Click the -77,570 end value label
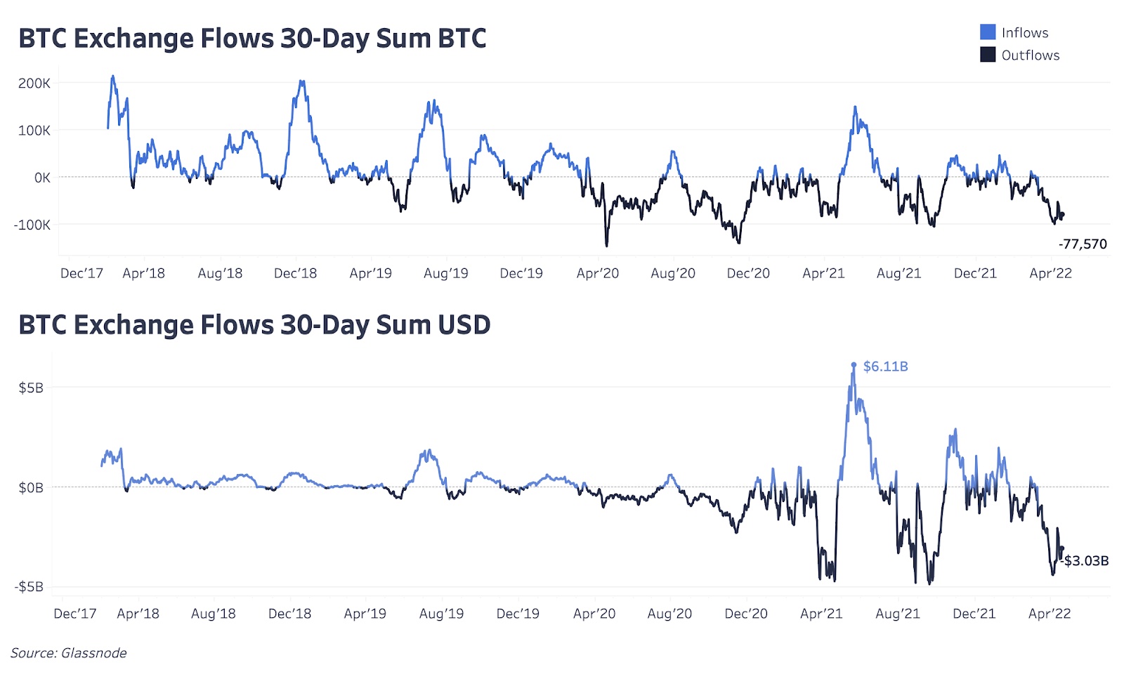The image size is (1124, 679). click(1082, 244)
